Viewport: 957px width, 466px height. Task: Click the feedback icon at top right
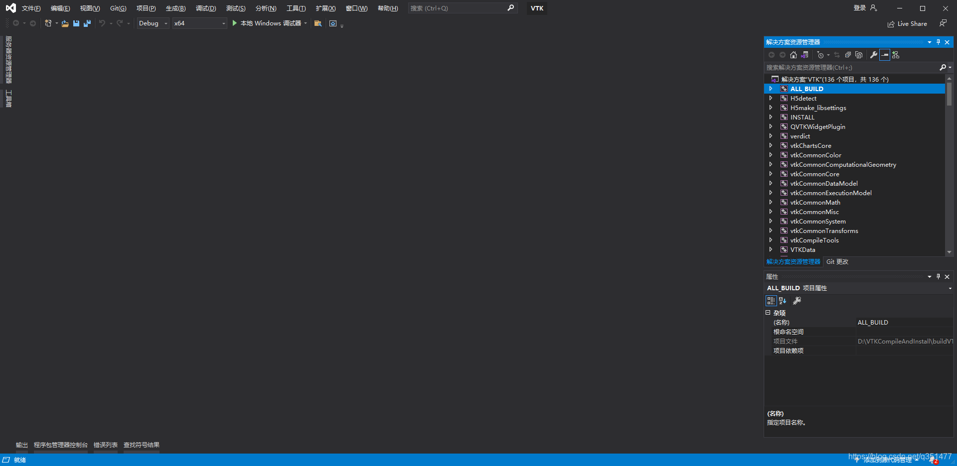[943, 23]
